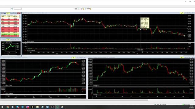
Task: Click the third toolbar icon with red badge
Action: 81,9
